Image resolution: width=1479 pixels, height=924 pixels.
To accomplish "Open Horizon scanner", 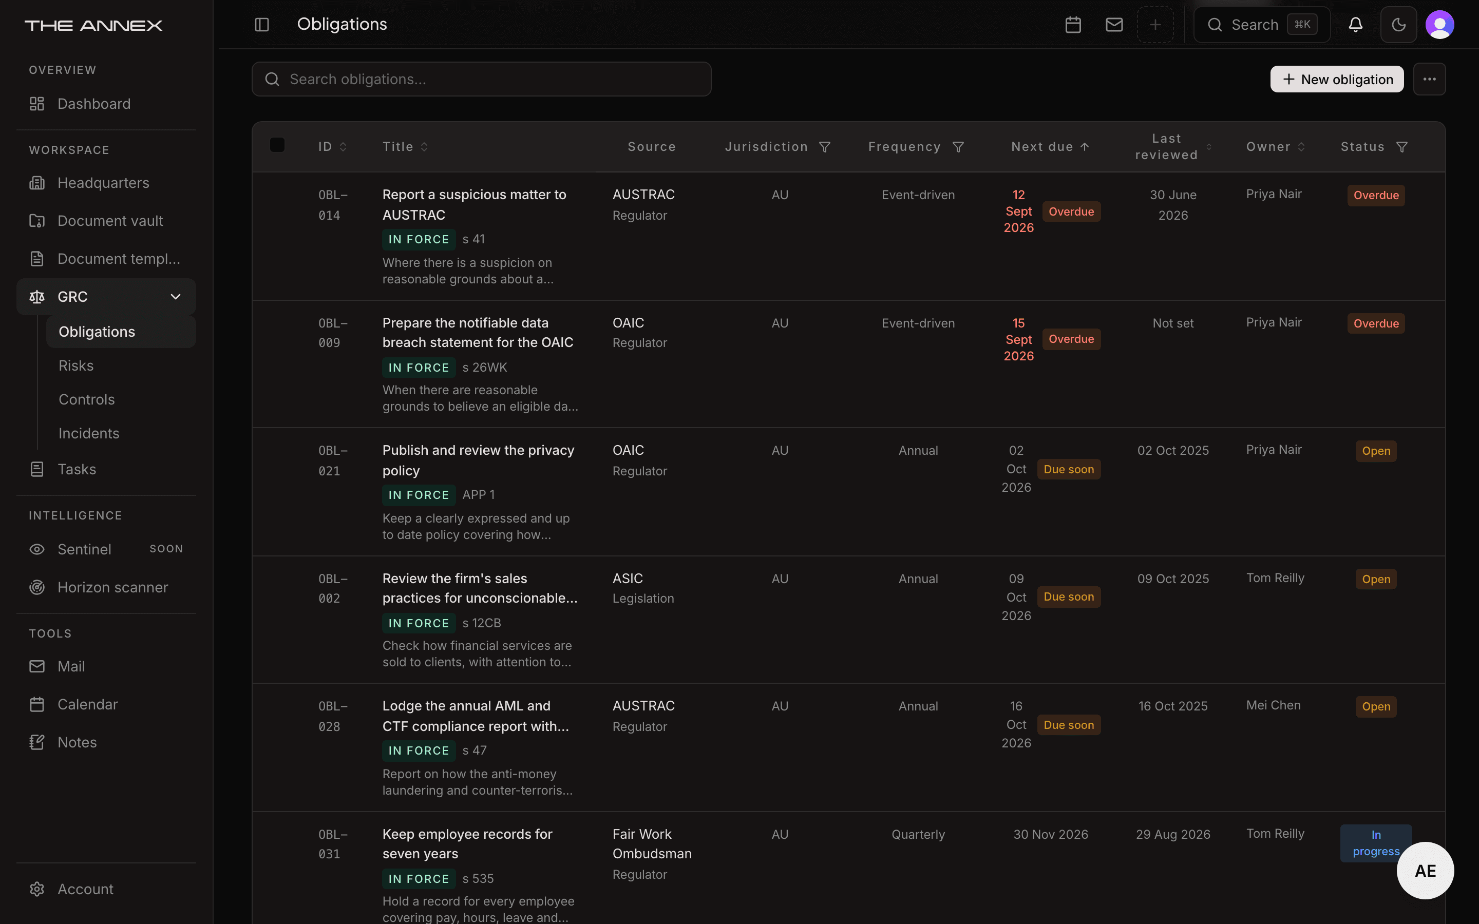I will pos(106,587).
